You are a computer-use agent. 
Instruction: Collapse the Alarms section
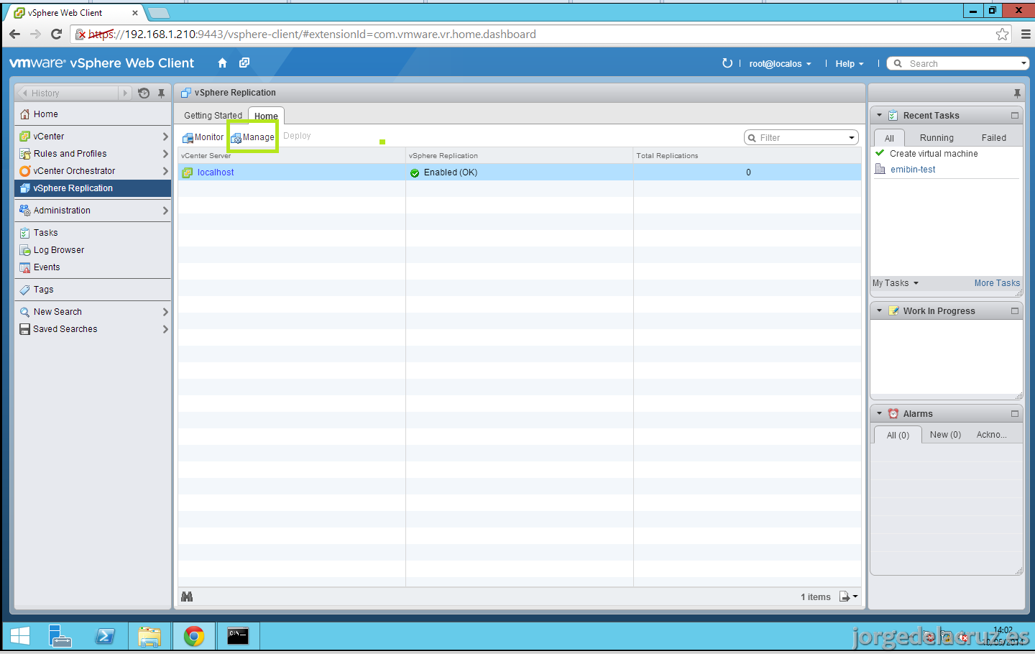click(879, 413)
